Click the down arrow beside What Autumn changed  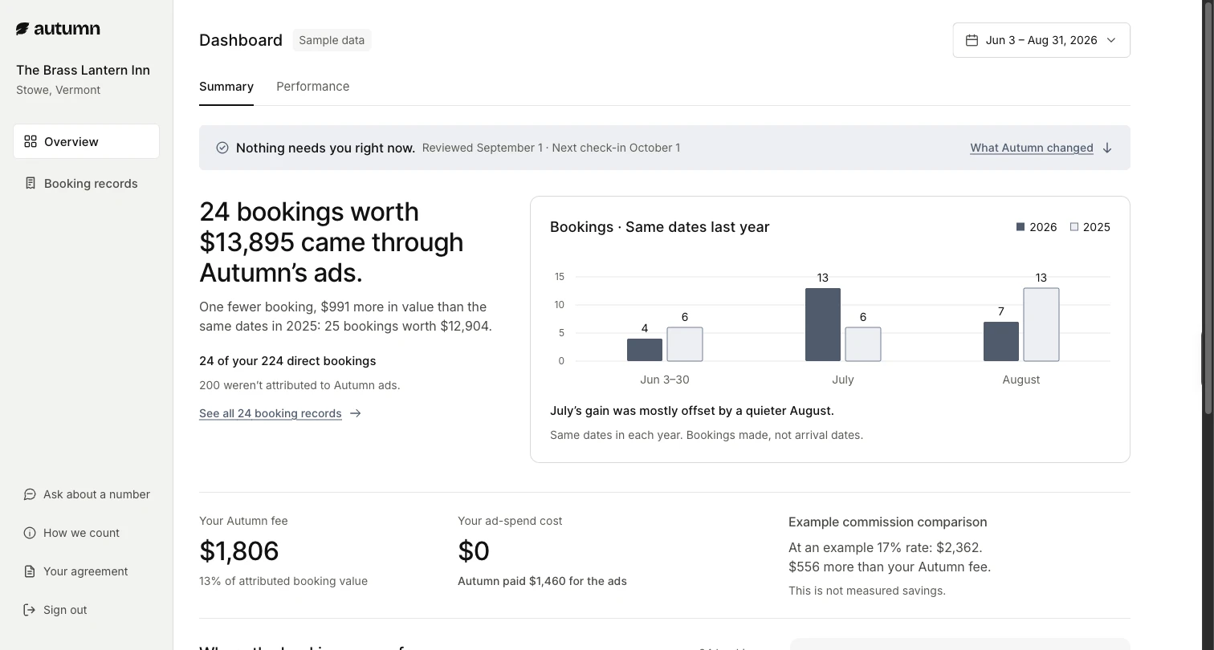[x=1107, y=148]
